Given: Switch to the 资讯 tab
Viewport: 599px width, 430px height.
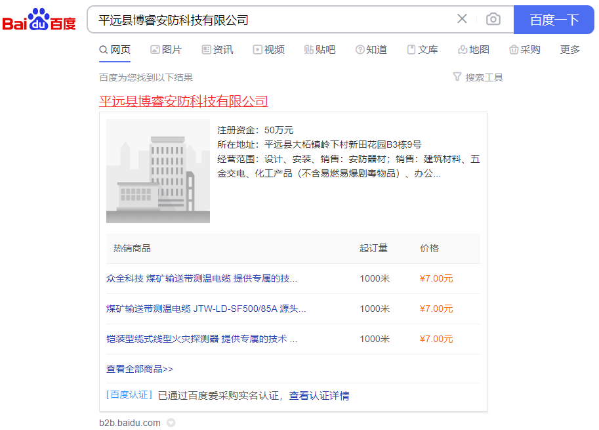Looking at the screenshot, I should [217, 50].
